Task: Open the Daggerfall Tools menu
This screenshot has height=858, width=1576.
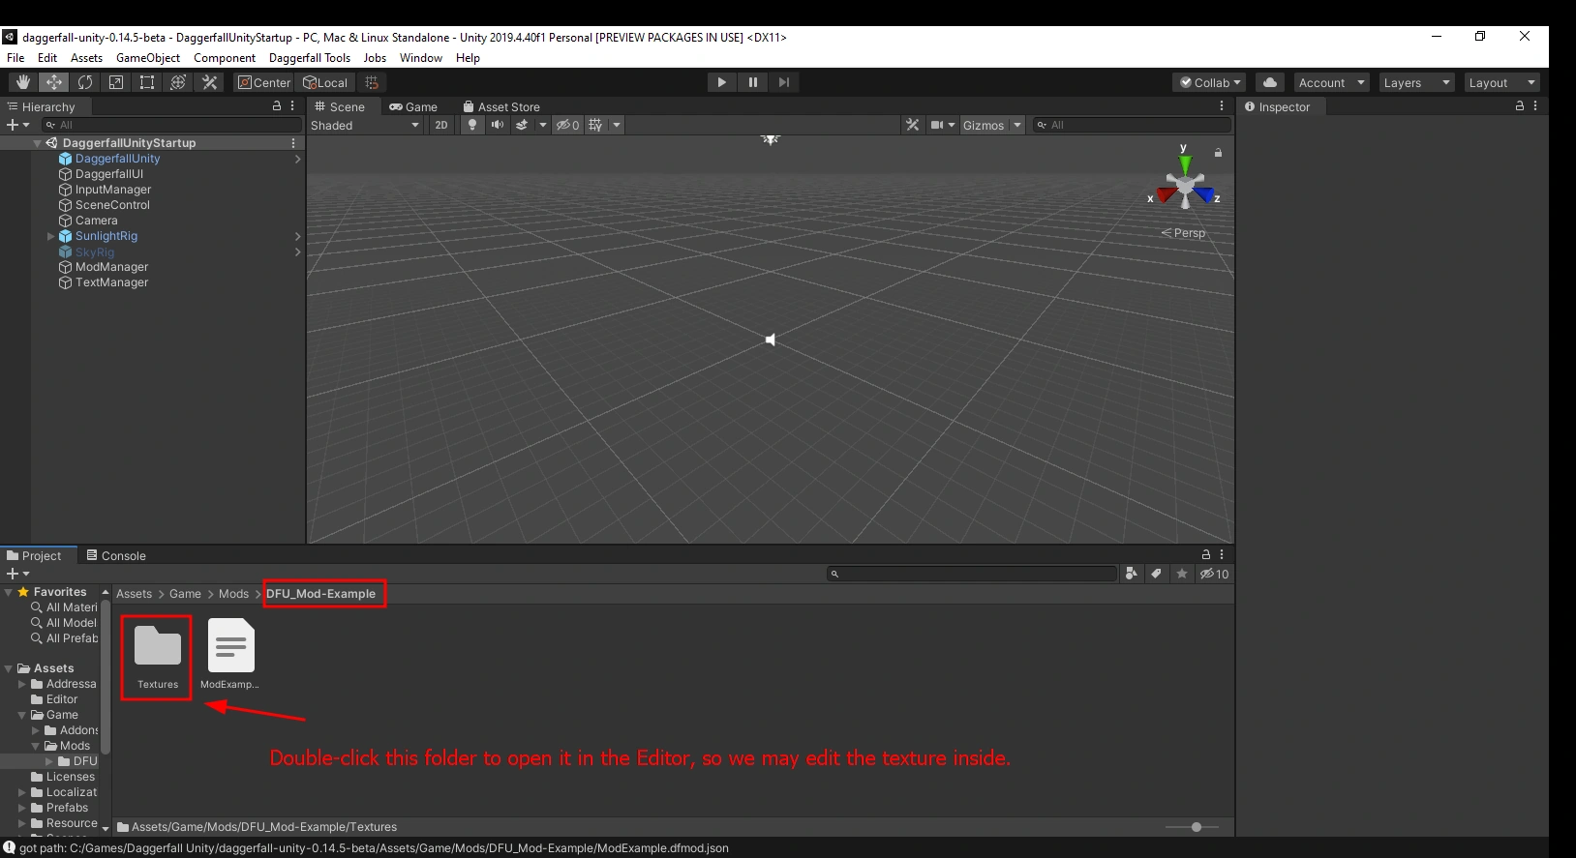Action: tap(310, 58)
